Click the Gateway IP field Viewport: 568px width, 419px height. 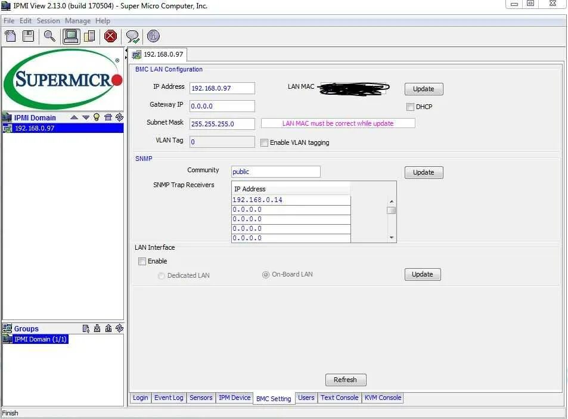point(222,106)
